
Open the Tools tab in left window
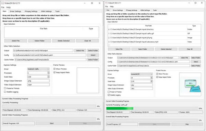click(57, 11)
